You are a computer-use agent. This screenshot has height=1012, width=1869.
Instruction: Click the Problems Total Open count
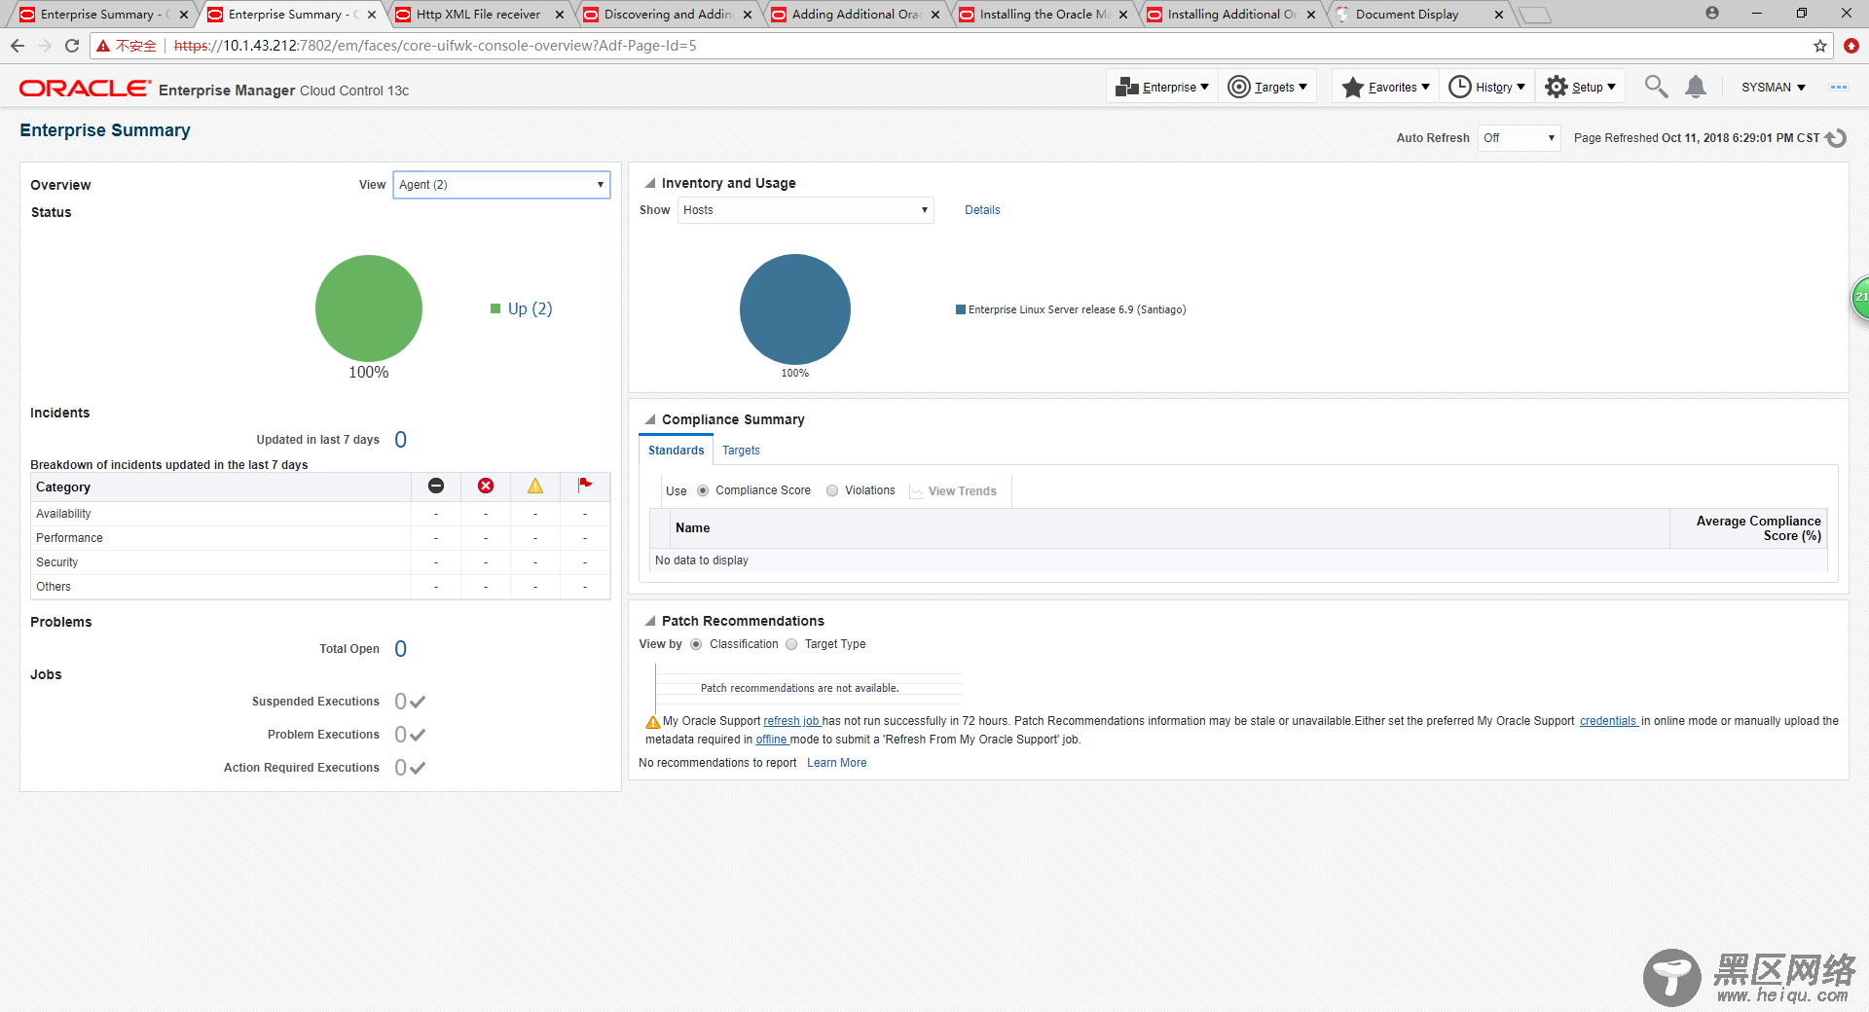401,649
